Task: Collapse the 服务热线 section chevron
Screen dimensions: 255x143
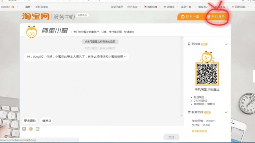Action: (226, 112)
